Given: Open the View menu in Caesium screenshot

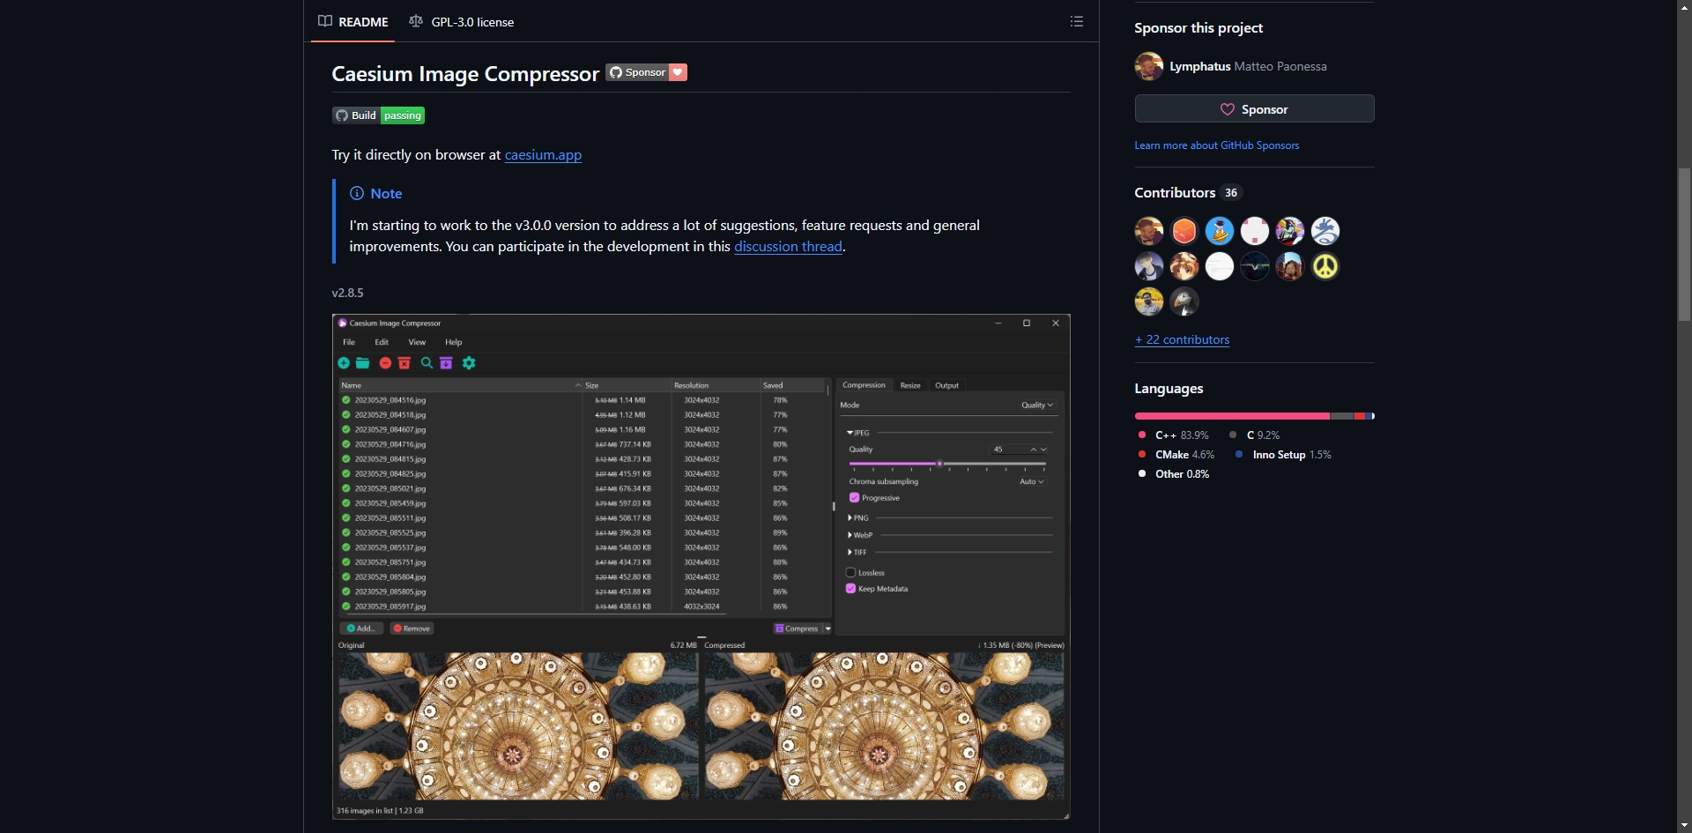Looking at the screenshot, I should click(417, 342).
